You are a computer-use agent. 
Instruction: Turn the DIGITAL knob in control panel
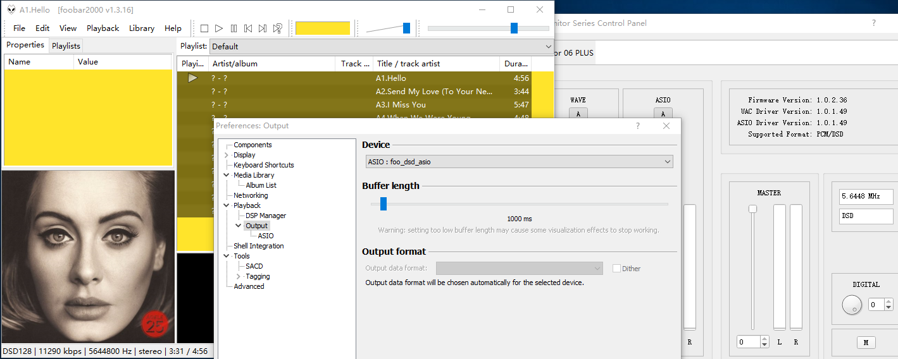point(852,305)
